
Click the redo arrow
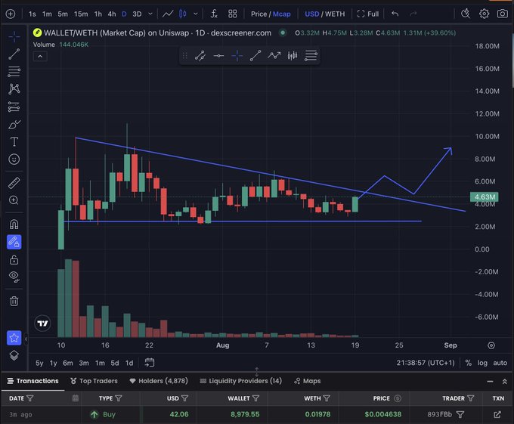coord(413,14)
